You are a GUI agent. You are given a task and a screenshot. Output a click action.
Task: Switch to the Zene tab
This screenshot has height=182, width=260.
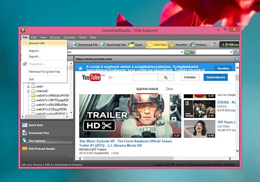[x=169, y=89]
